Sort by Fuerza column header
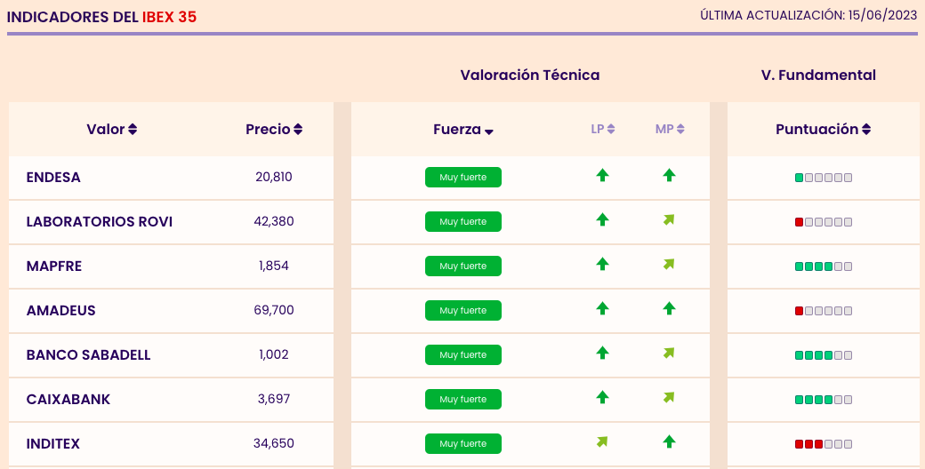Viewport: 925px width, 469px height. (x=463, y=130)
